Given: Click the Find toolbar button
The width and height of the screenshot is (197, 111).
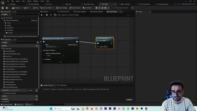Looking at the screenshot, I should coord(36,8).
